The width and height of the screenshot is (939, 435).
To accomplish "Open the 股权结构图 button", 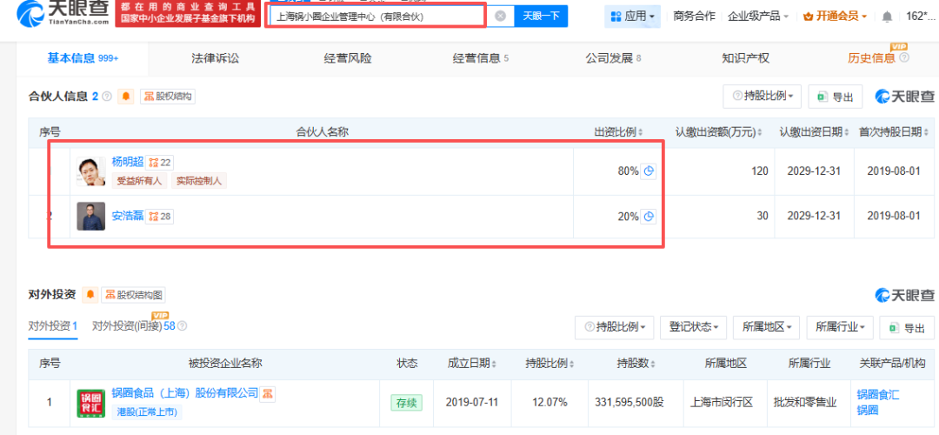I will [x=134, y=295].
